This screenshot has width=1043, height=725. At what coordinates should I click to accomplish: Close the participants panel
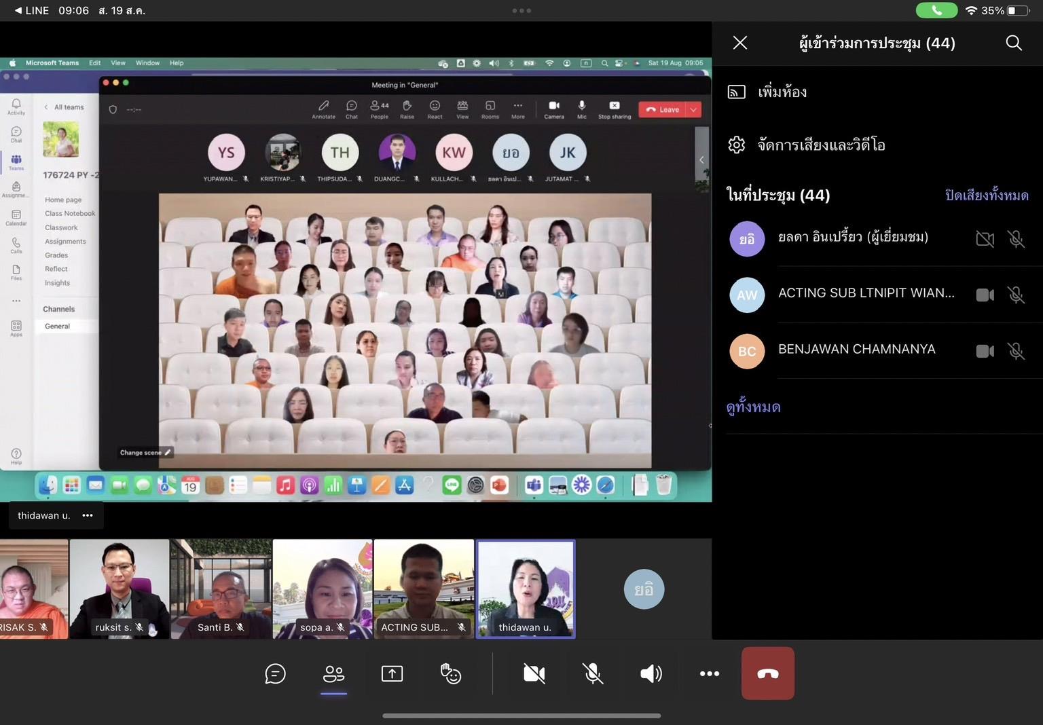coord(740,43)
